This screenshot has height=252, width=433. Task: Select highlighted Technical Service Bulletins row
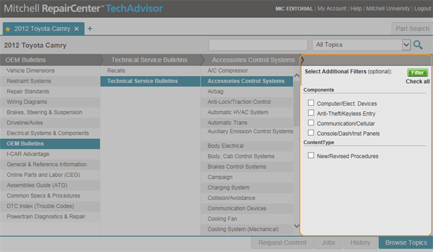click(150, 81)
